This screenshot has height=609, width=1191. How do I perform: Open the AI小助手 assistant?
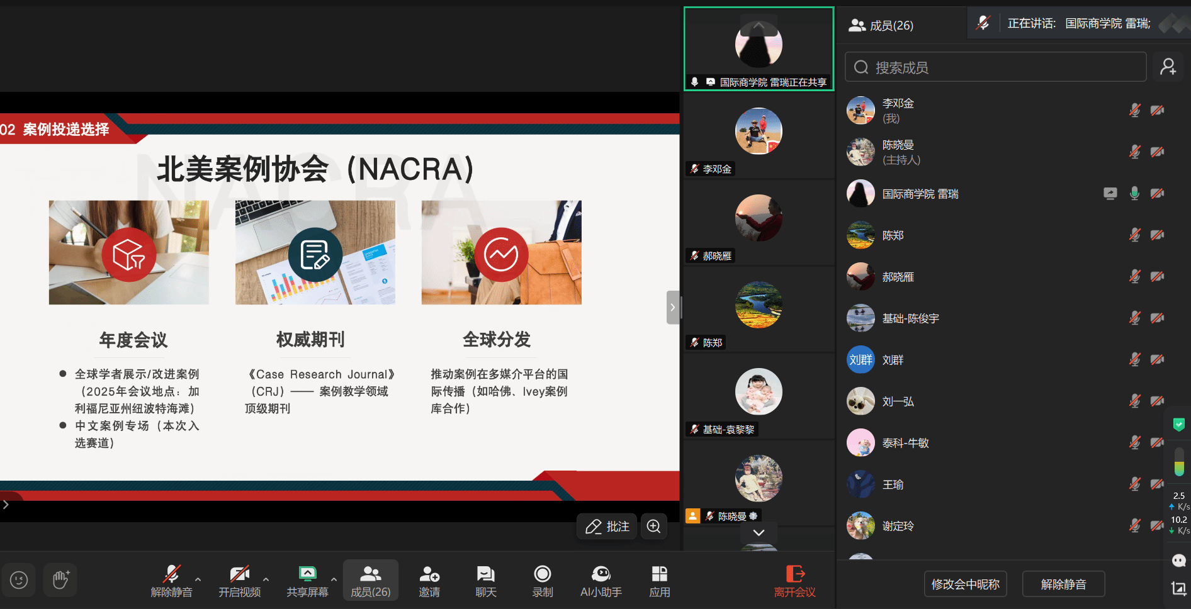tap(601, 580)
